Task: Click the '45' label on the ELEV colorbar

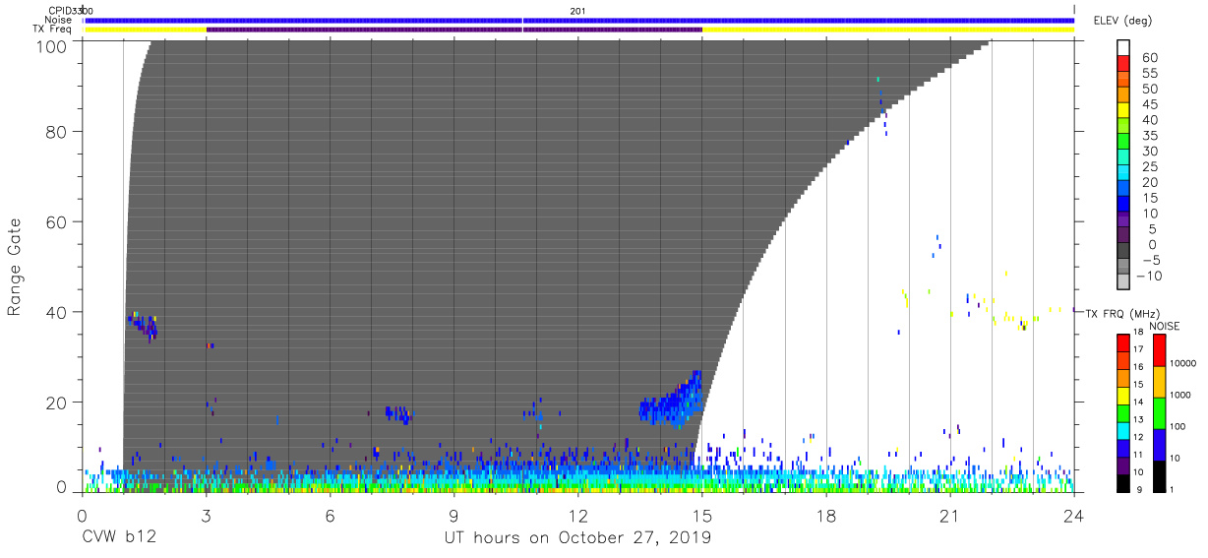Action: [1150, 105]
